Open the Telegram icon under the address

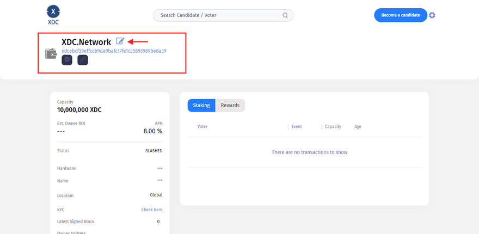coord(67,60)
